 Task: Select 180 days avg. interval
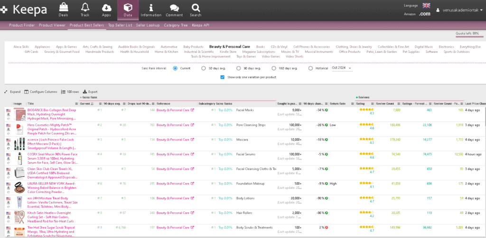tap(274, 68)
